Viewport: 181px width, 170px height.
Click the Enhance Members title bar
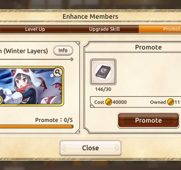point(91,16)
